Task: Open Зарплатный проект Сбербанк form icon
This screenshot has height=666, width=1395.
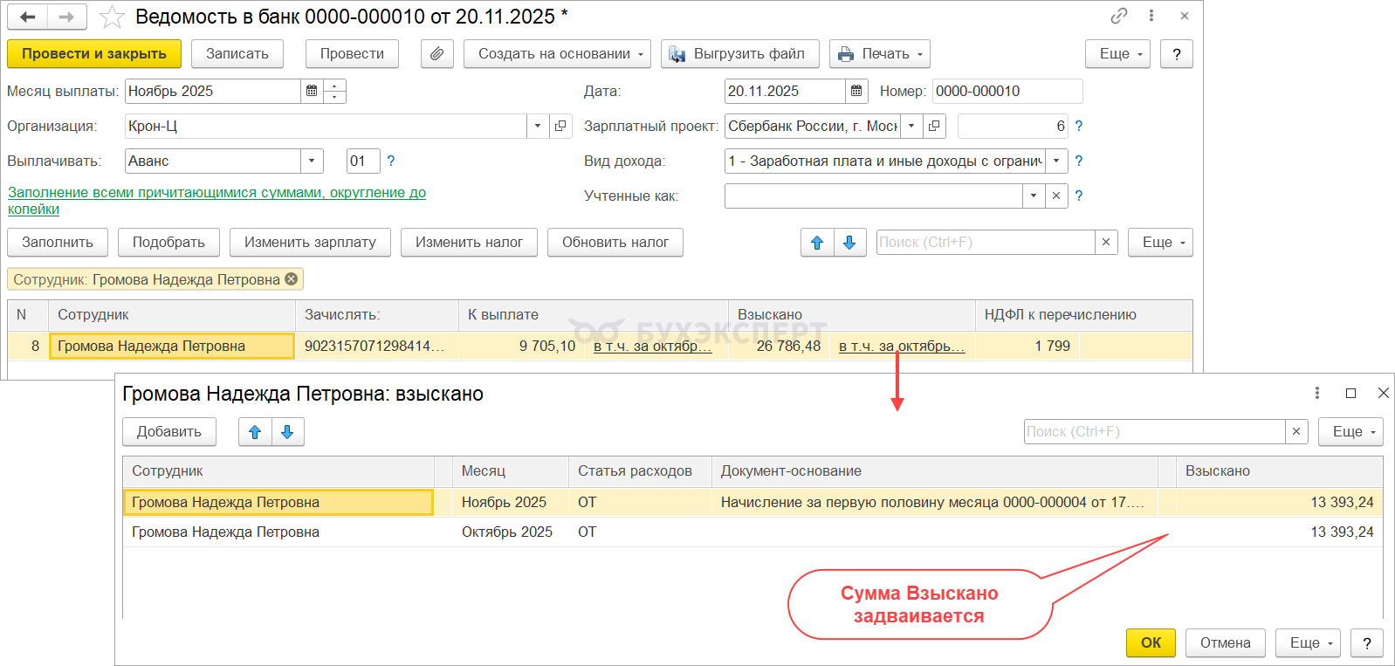Action: (x=934, y=126)
